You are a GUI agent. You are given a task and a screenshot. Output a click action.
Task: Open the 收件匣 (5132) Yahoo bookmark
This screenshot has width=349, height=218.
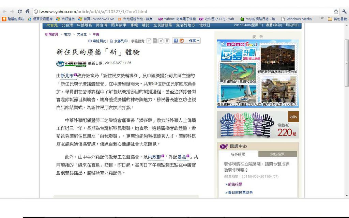(x=218, y=19)
